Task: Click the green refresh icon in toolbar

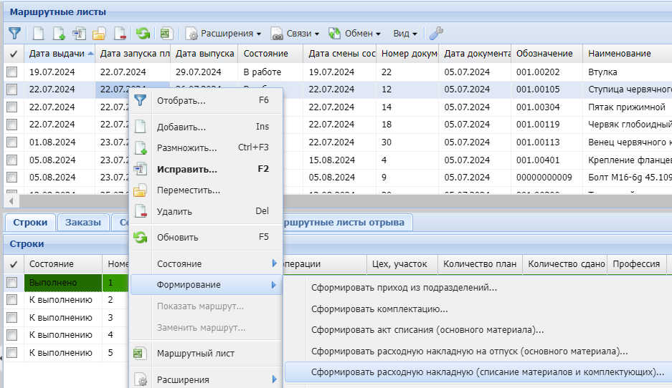Action: point(143,33)
